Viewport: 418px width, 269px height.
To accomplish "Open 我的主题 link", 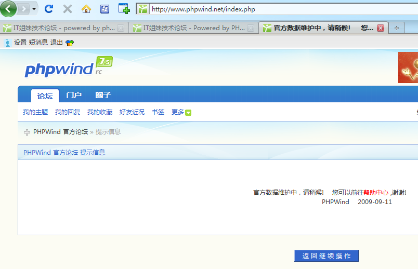I will 35,112.
